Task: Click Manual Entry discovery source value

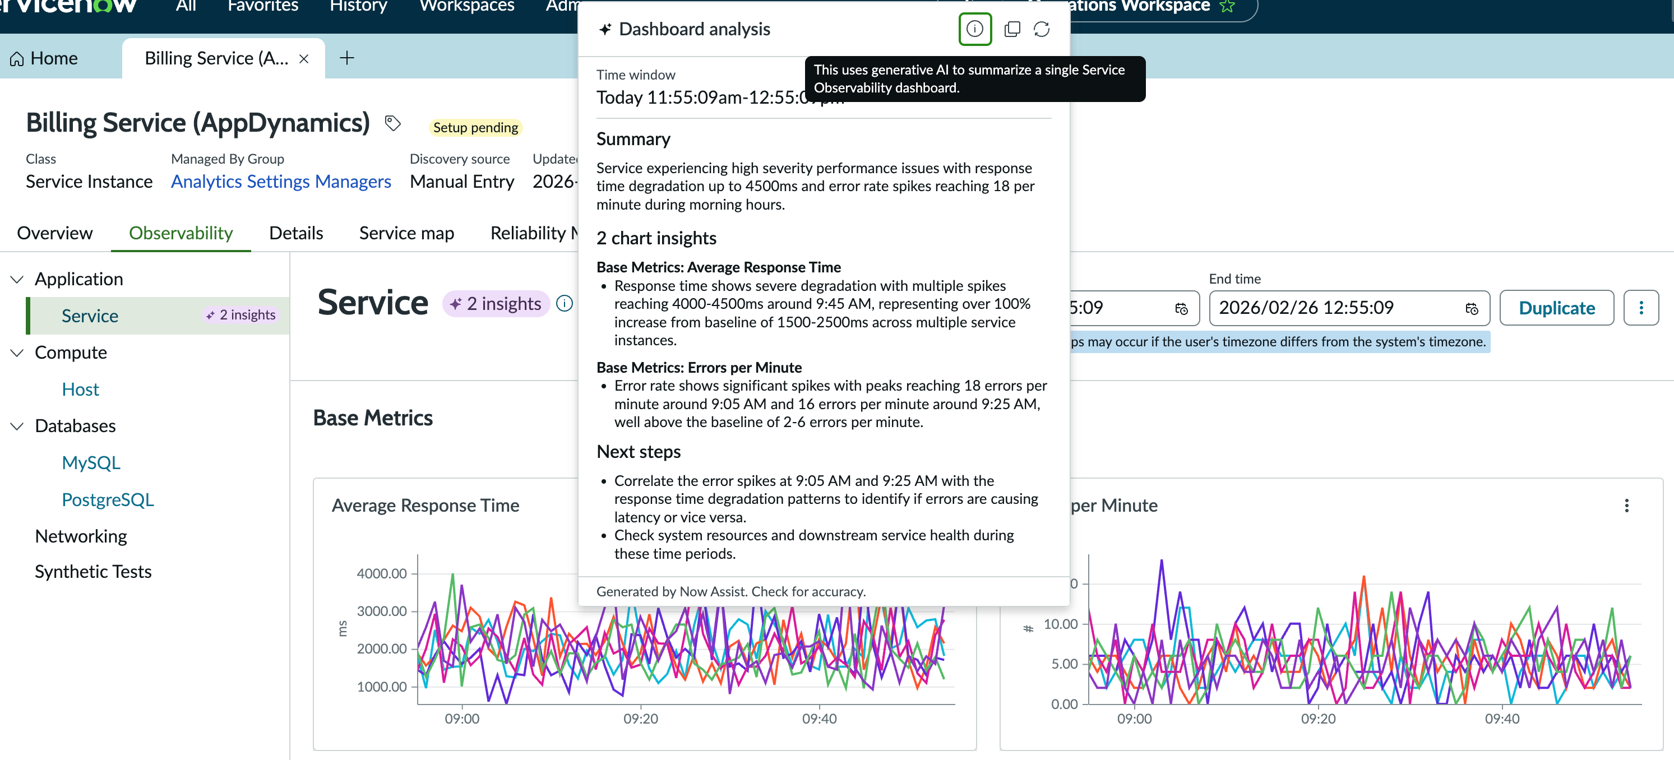Action: coord(461,181)
